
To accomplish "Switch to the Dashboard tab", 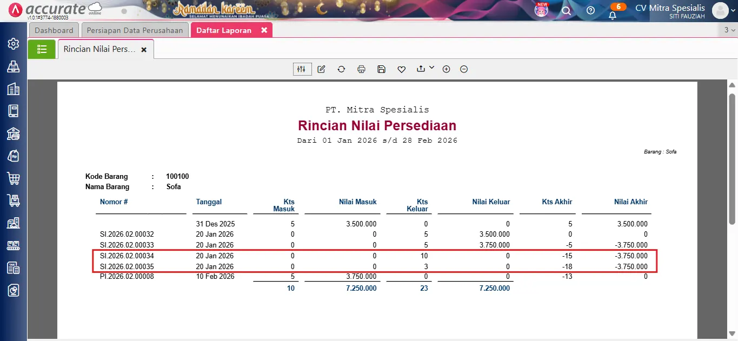I will (54, 30).
